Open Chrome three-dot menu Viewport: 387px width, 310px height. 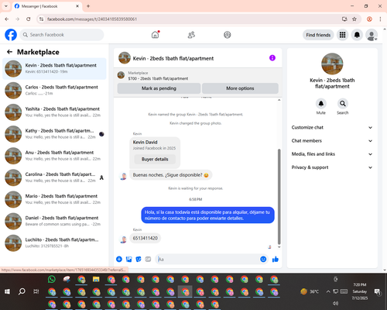[380, 19]
